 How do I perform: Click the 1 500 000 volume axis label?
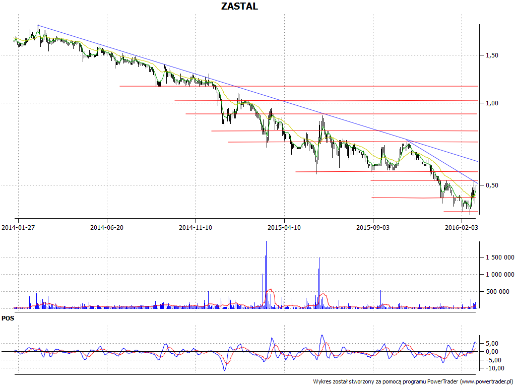click(500, 257)
